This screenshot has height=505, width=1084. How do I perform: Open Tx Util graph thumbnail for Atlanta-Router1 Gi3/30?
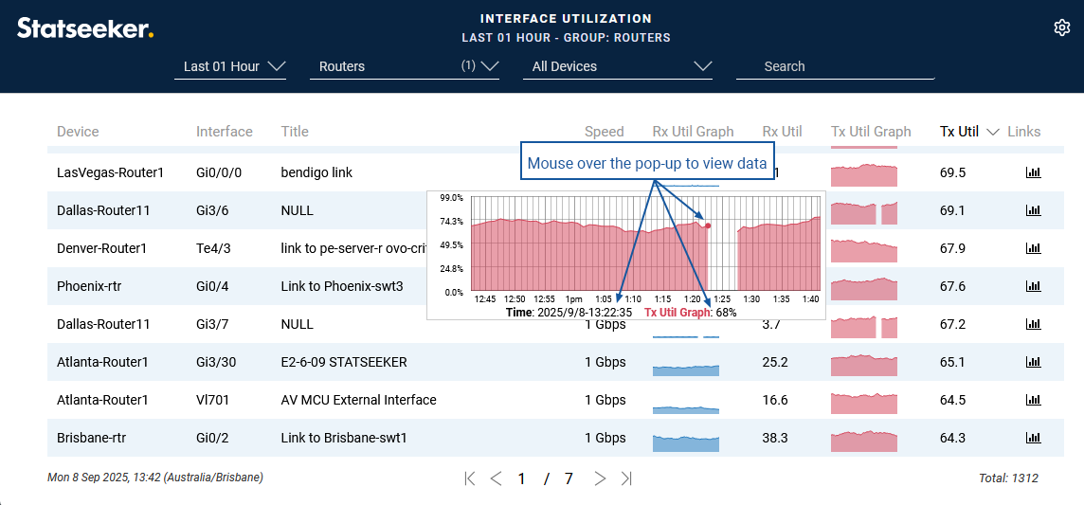coord(863,363)
